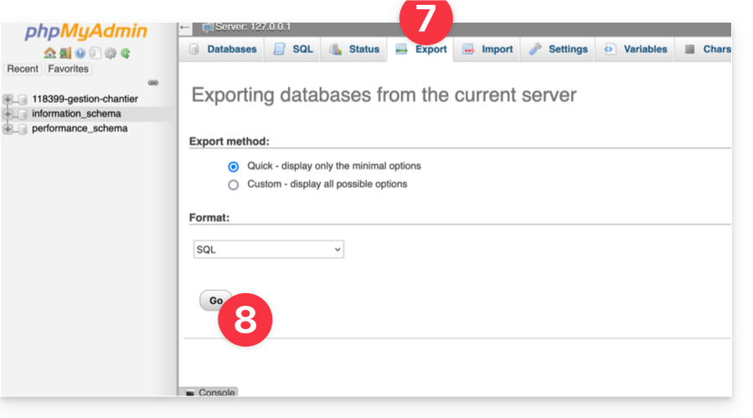Click the Log out door icon
This screenshot has height=418, width=753.
click(x=64, y=53)
